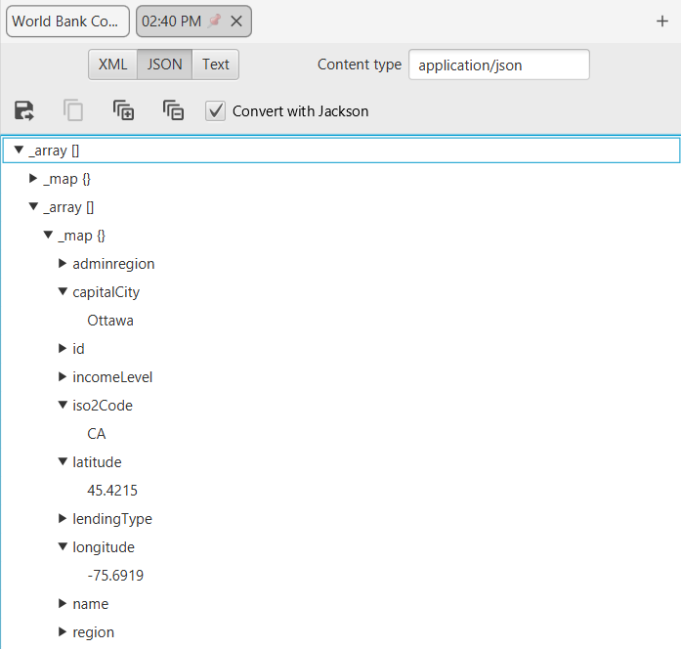
Task: Switch to the XML view
Action: (x=113, y=65)
